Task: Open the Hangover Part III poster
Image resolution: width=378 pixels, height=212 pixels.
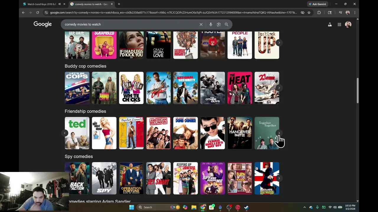Action: click(x=240, y=133)
